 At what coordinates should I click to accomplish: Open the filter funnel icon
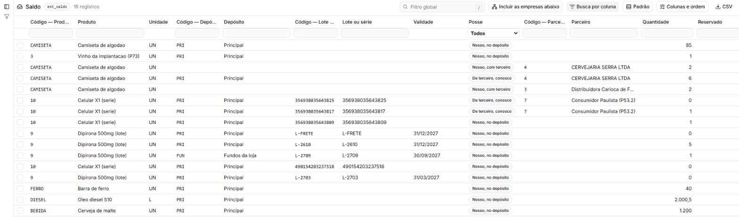[x=7, y=16]
